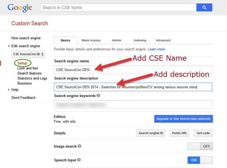
Task: Click into the Search engine description field
Action: tap(133, 87)
